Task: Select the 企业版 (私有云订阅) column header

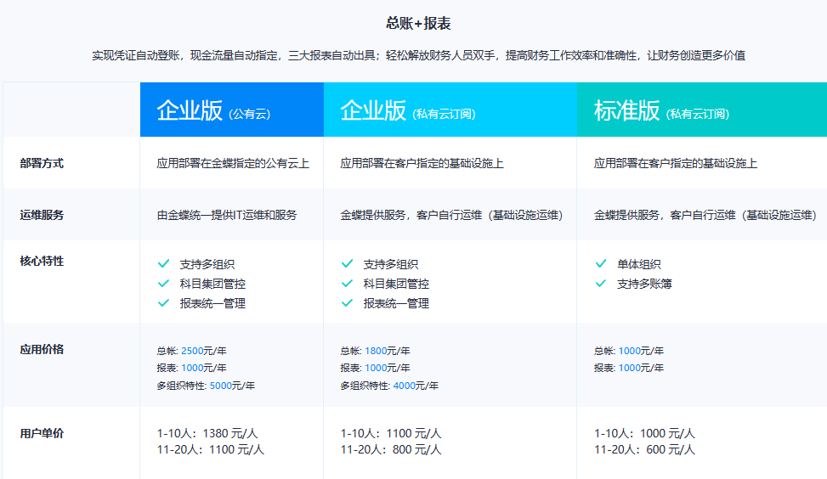Action: click(450, 110)
